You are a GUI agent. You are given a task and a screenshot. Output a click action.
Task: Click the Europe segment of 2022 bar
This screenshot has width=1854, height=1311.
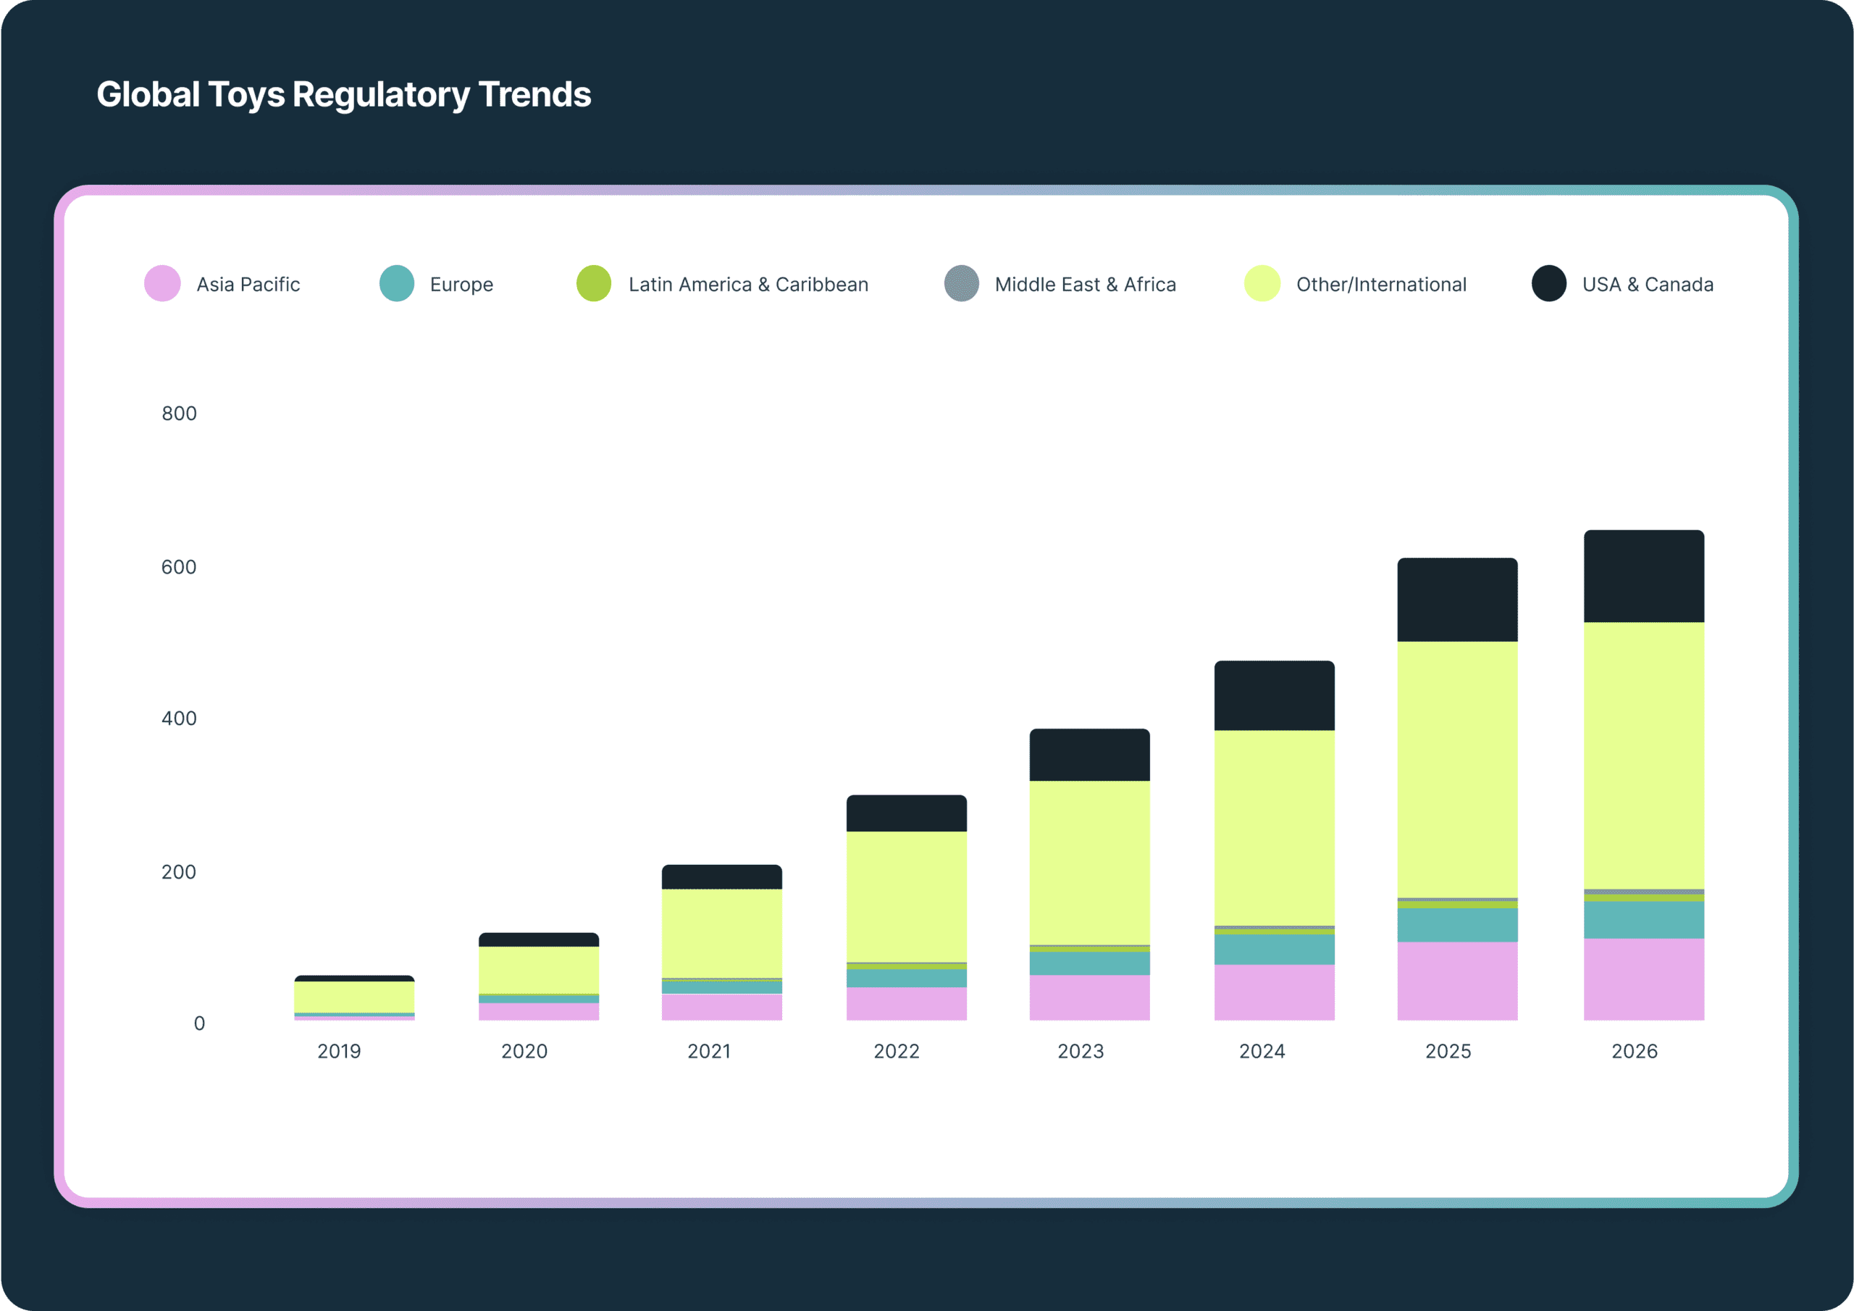pos(906,979)
